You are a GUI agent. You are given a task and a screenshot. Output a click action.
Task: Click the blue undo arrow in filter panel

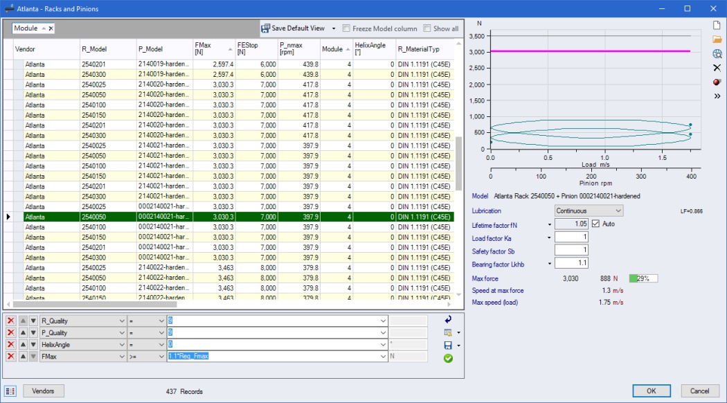pos(448,319)
